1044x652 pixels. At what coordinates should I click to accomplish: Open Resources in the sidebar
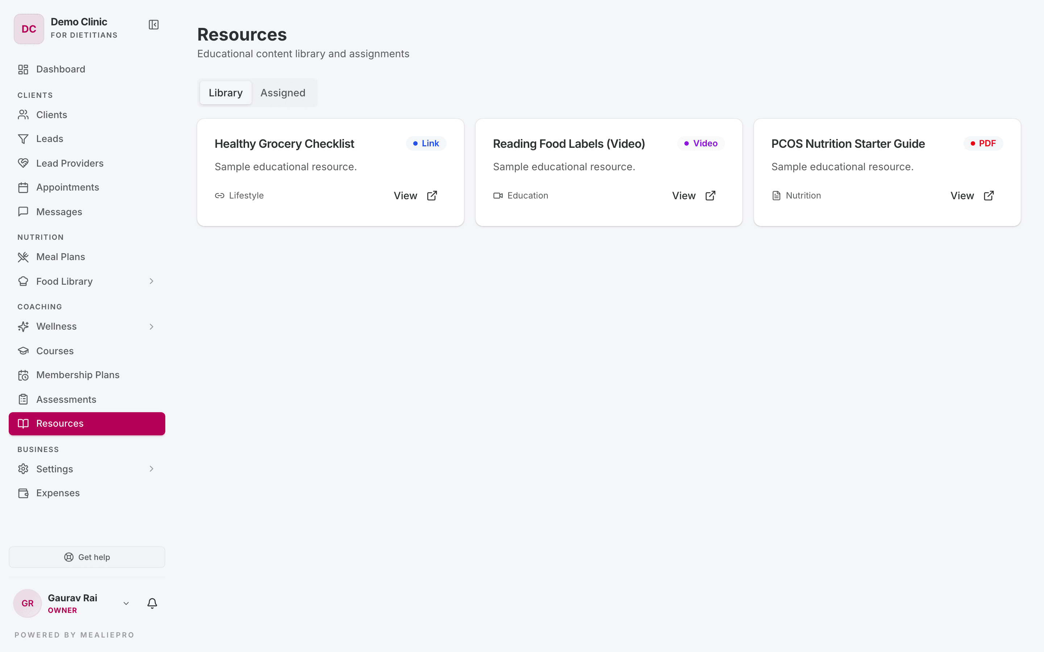pos(87,423)
